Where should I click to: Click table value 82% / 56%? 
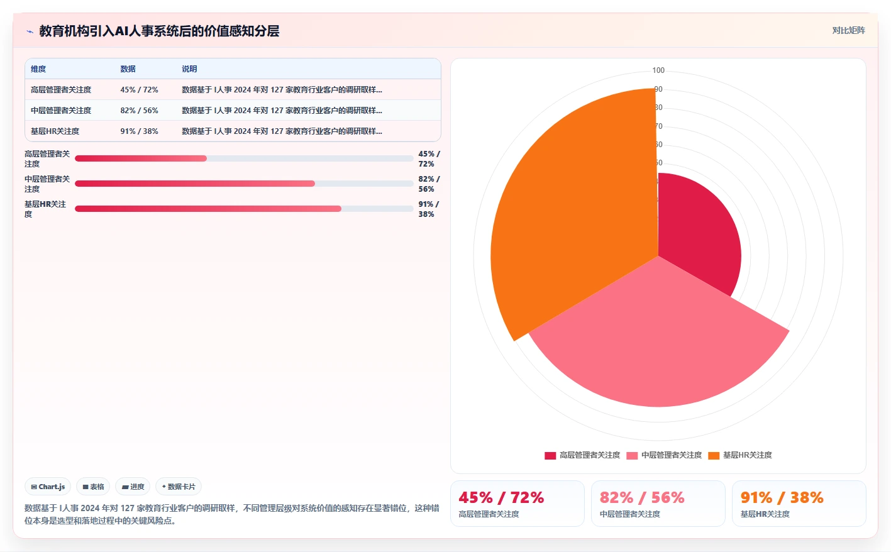(x=140, y=111)
